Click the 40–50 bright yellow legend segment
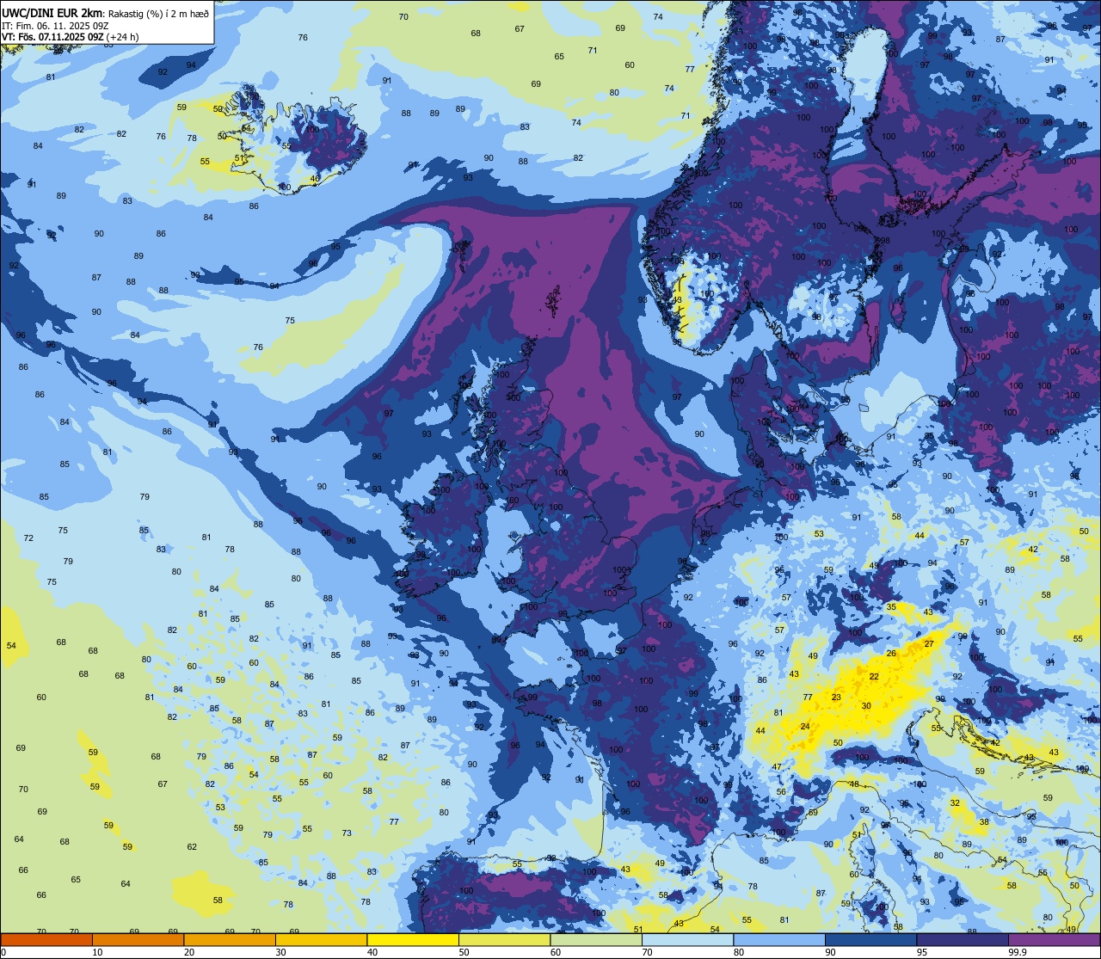 coord(413,939)
